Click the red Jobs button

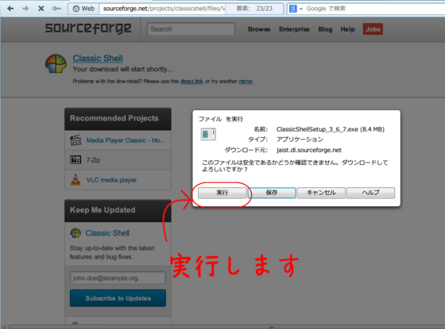(x=373, y=29)
